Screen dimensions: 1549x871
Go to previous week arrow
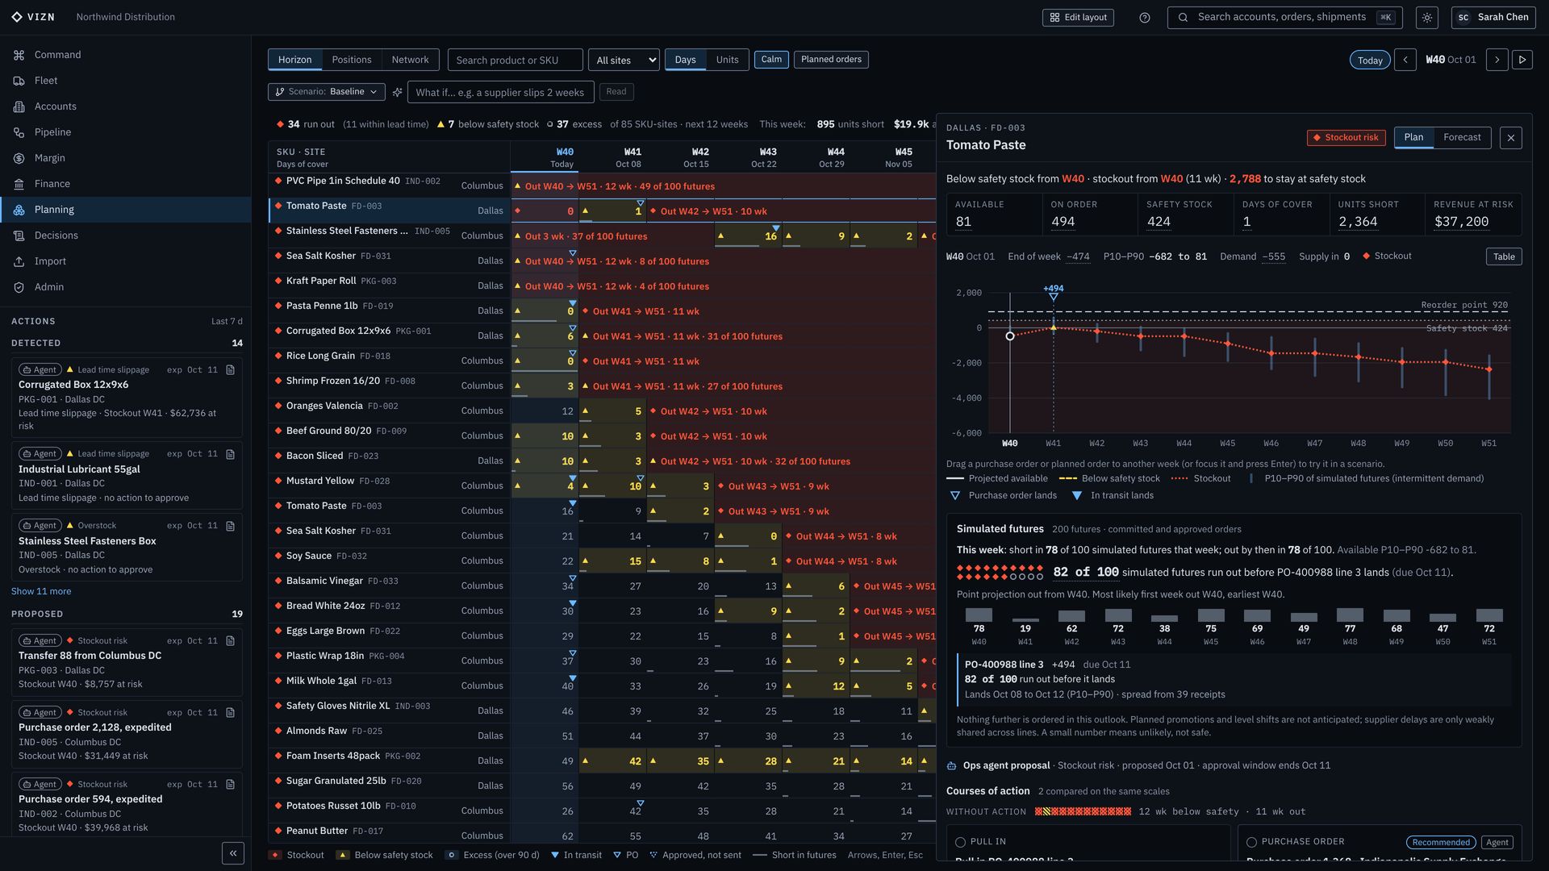(x=1405, y=60)
